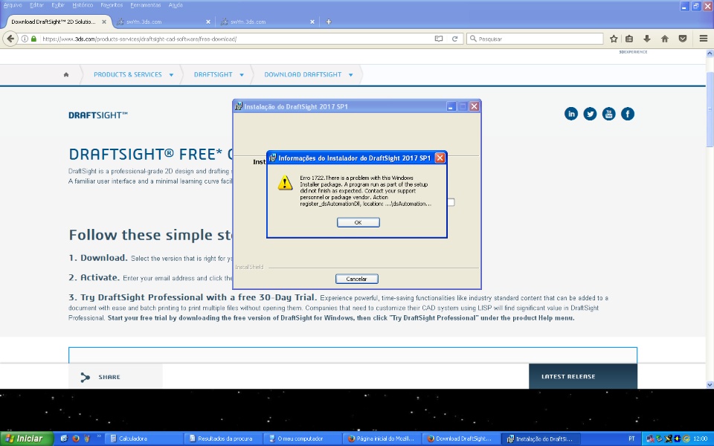Viewport: 714px width, 446px height.
Task: Open the Exibir menu
Action: click(58, 5)
